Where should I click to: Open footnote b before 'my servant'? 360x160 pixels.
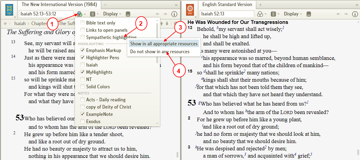[x=218, y=28]
